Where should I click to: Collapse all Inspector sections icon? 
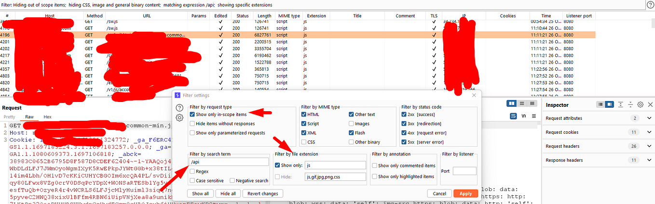(x=630, y=104)
